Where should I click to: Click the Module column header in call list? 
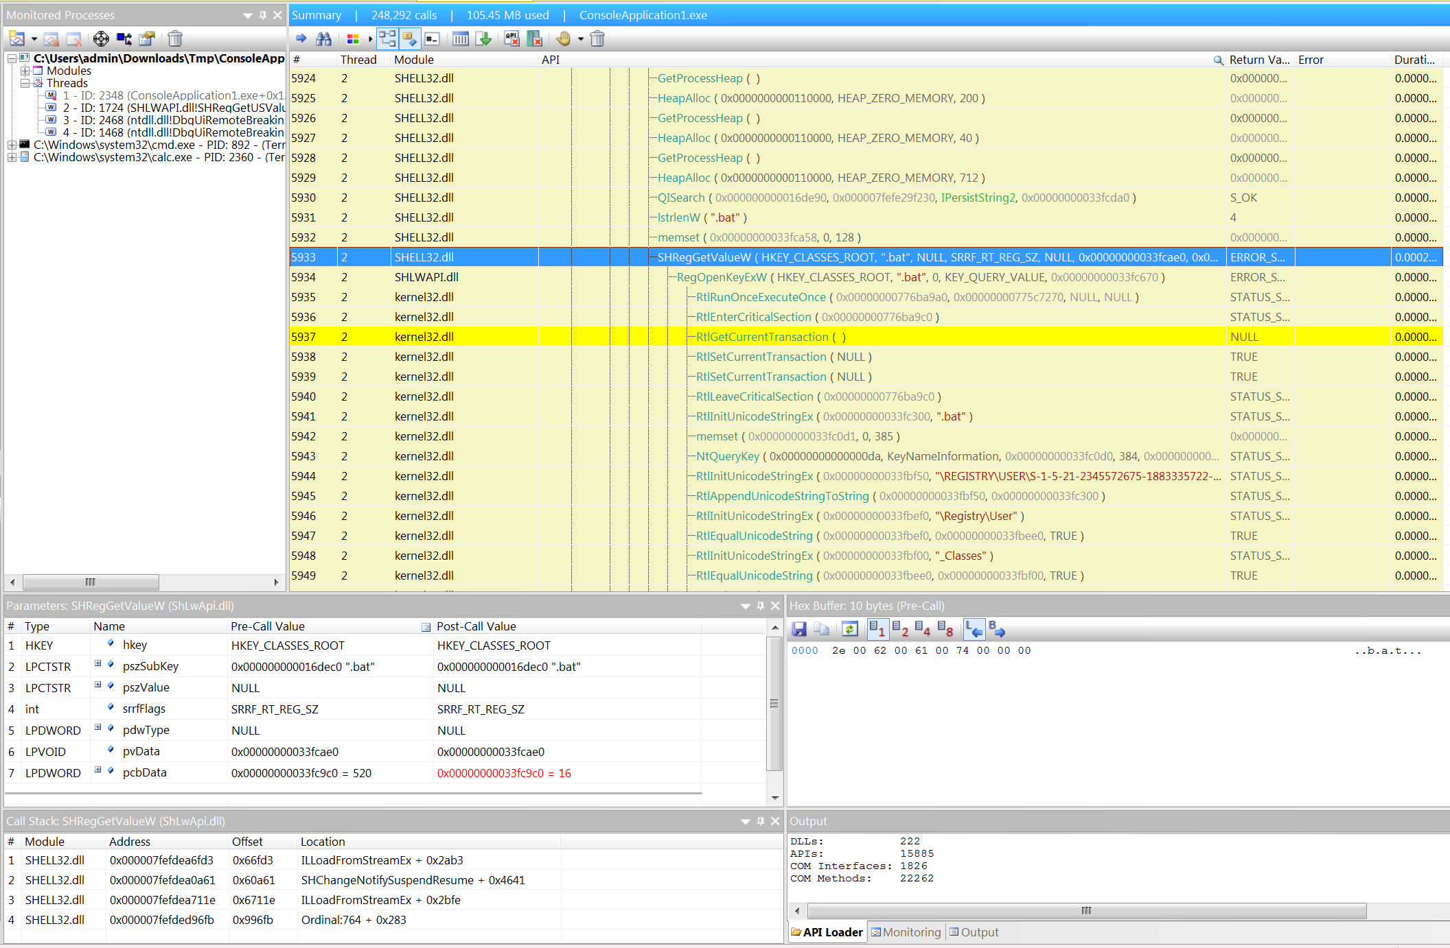414,60
